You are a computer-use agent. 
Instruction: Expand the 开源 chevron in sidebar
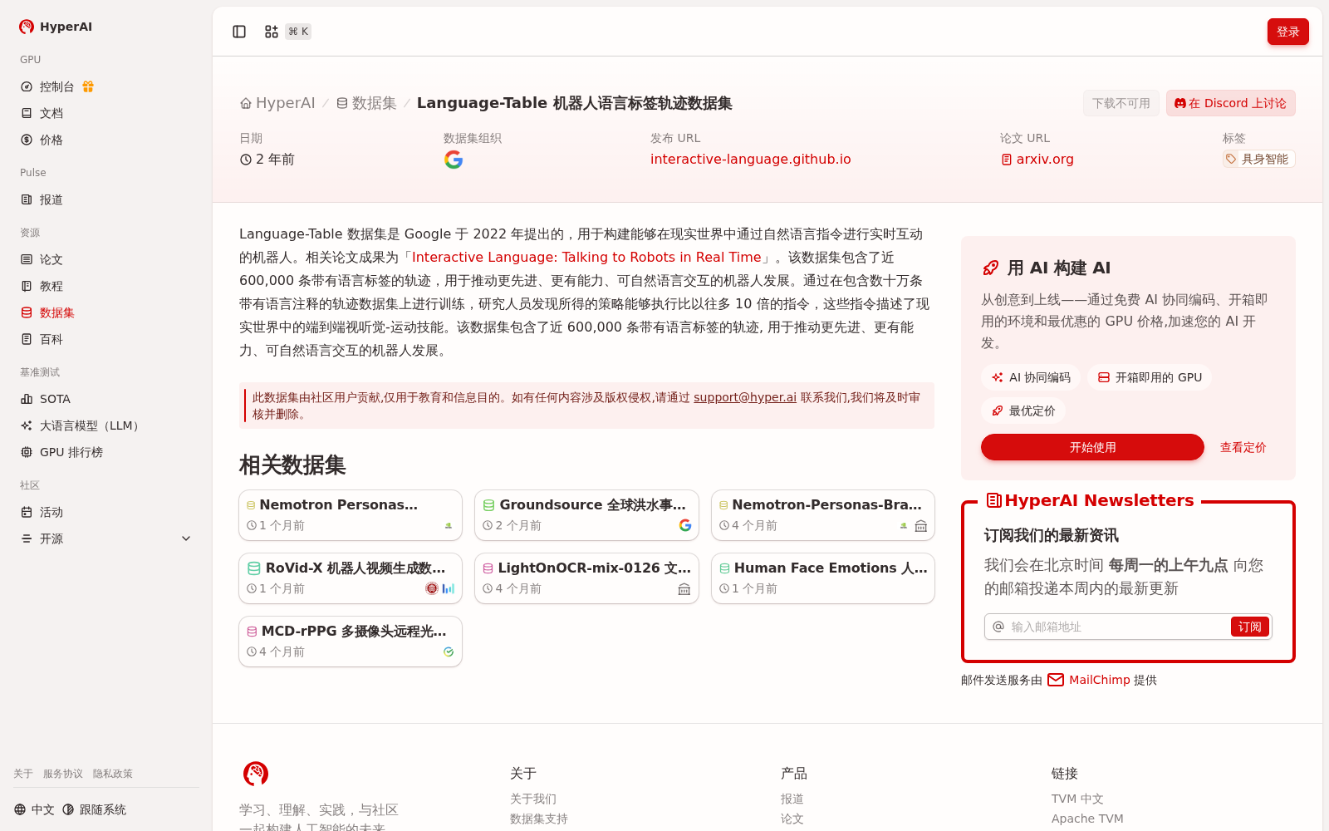[186, 538]
